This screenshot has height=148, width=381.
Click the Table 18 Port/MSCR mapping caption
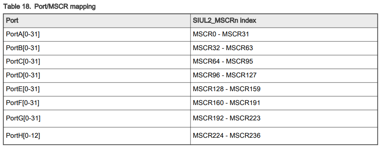[49, 7]
